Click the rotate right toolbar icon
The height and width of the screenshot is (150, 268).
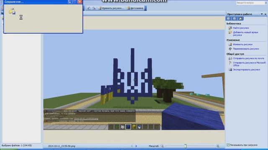[x=94, y=8]
